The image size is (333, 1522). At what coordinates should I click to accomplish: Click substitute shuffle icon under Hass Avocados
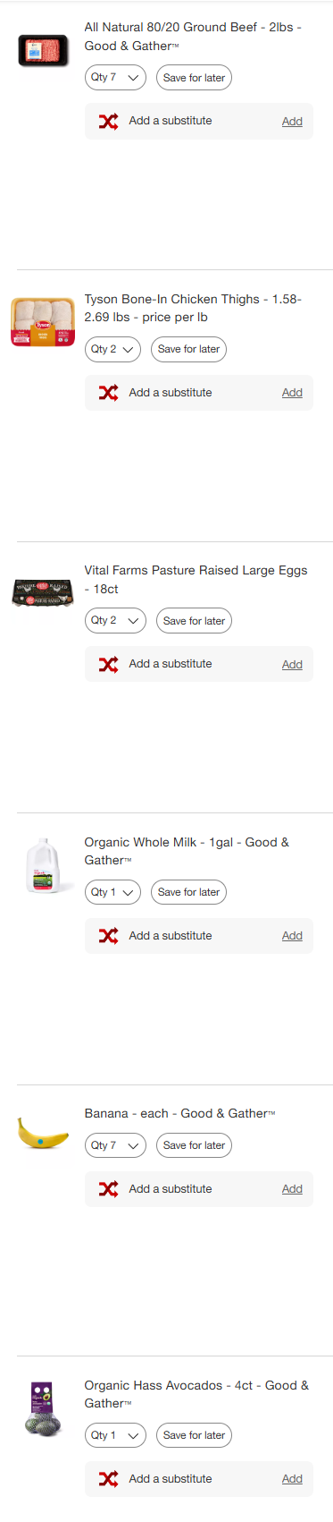pyautogui.click(x=109, y=1479)
